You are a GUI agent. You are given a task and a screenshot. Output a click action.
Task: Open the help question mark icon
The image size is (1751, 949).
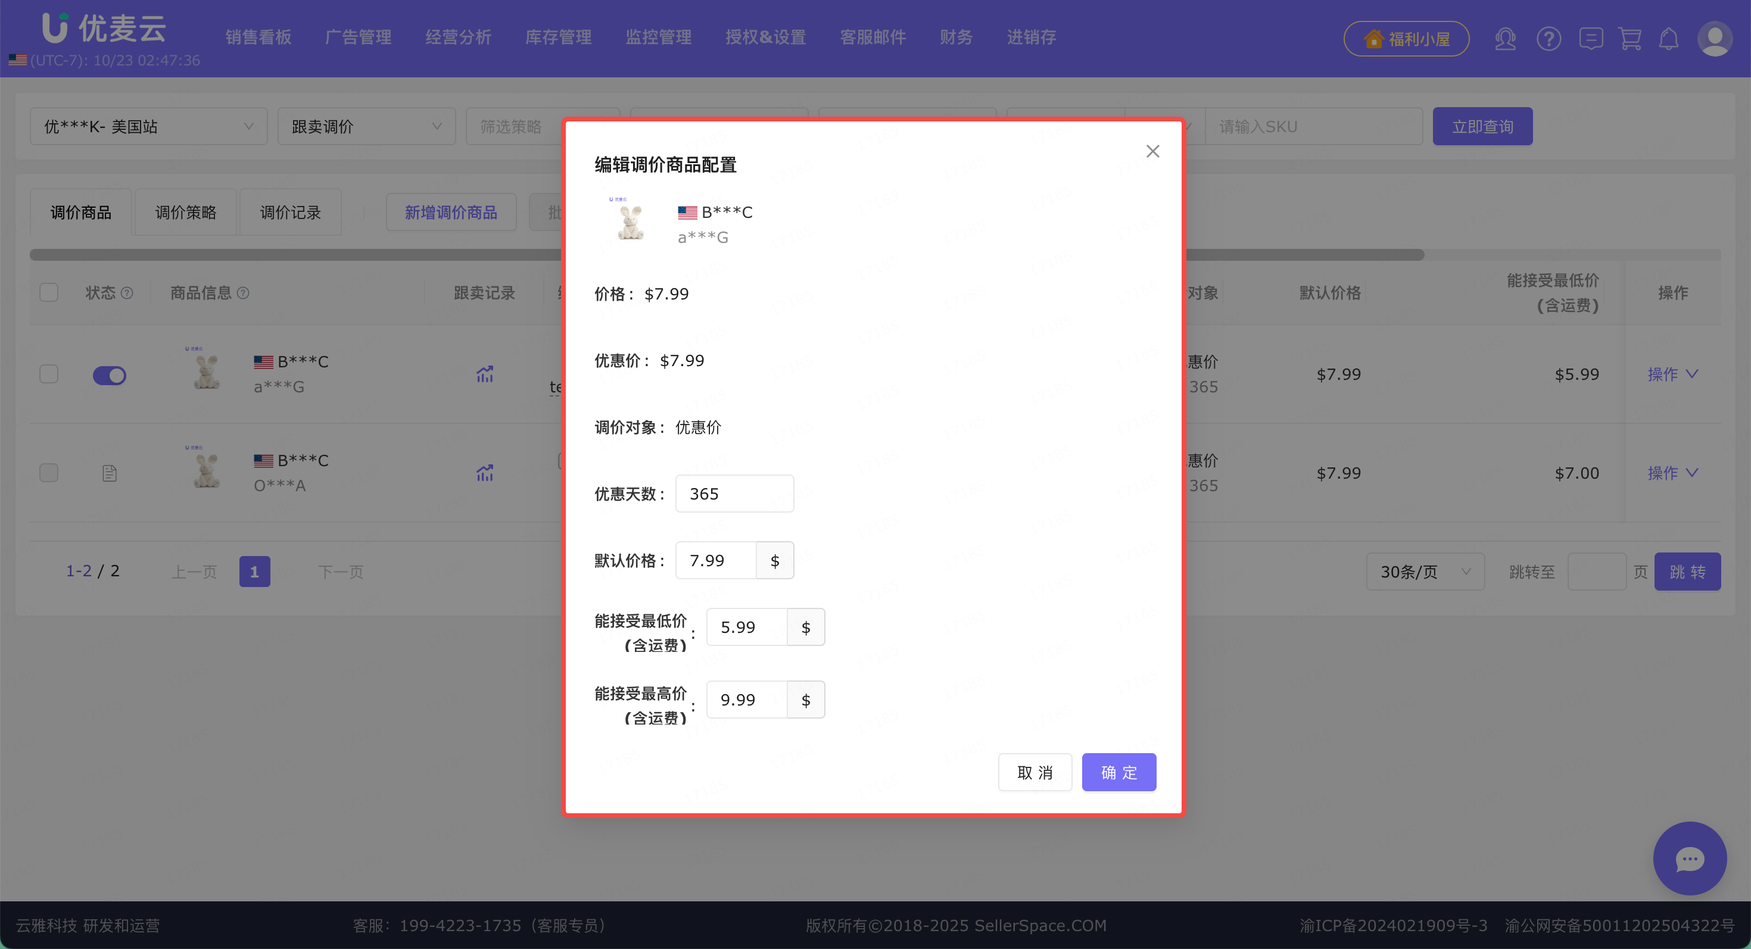(x=1549, y=39)
